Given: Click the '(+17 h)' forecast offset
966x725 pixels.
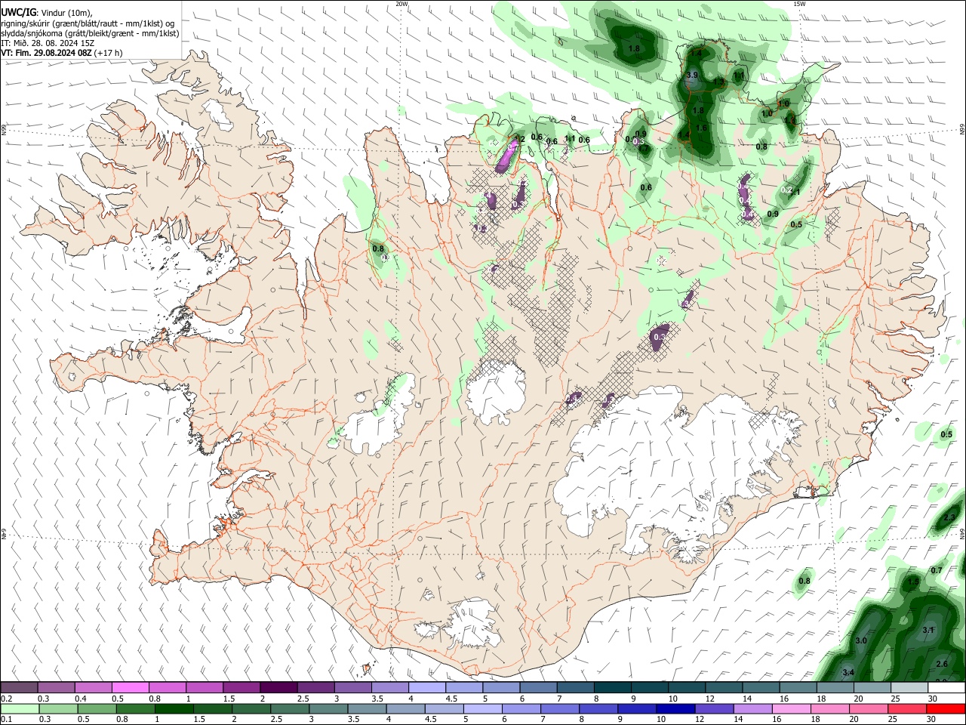Looking at the screenshot, I should click(109, 53).
